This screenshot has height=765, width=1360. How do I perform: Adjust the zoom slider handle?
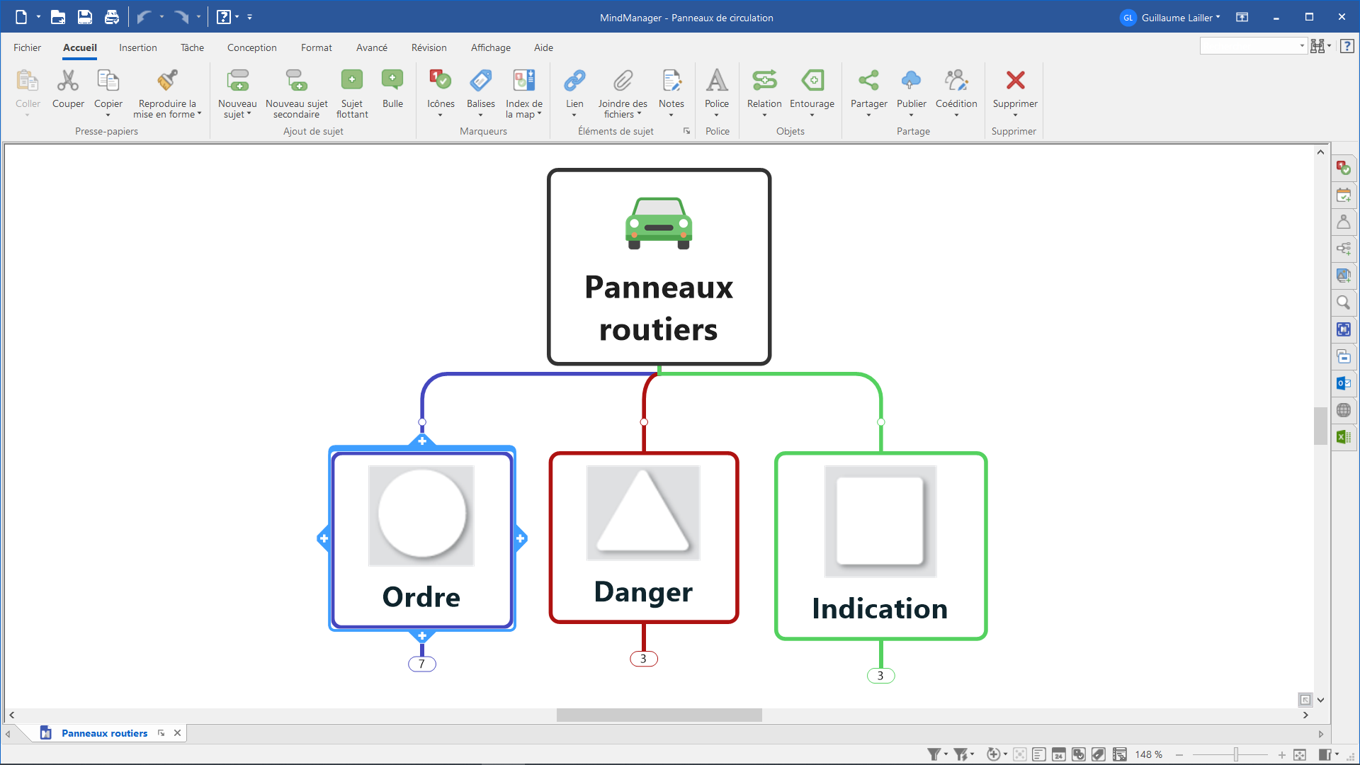coord(1236,754)
